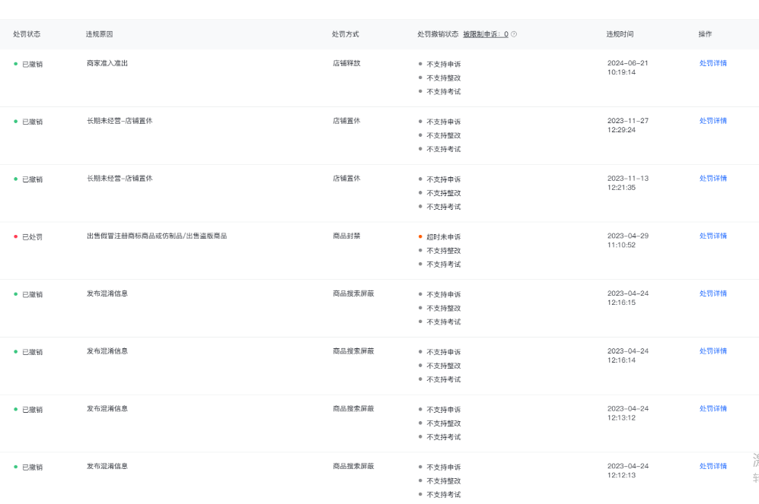Screen dimensions: 759x504
Task: Open 处罚详情 for the 12:13:12 violation
Action: coord(713,409)
